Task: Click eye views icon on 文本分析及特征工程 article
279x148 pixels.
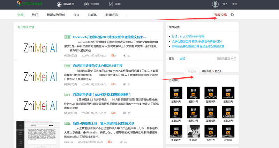Action: [x=125, y=84]
